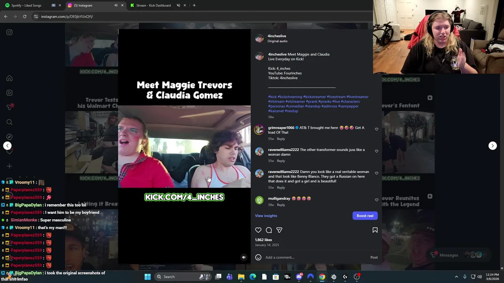Open the #kaicenat hashtag
The height and width of the screenshot is (283, 504).
coord(276,111)
